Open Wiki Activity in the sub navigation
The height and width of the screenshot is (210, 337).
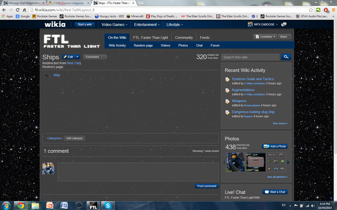[x=117, y=46]
